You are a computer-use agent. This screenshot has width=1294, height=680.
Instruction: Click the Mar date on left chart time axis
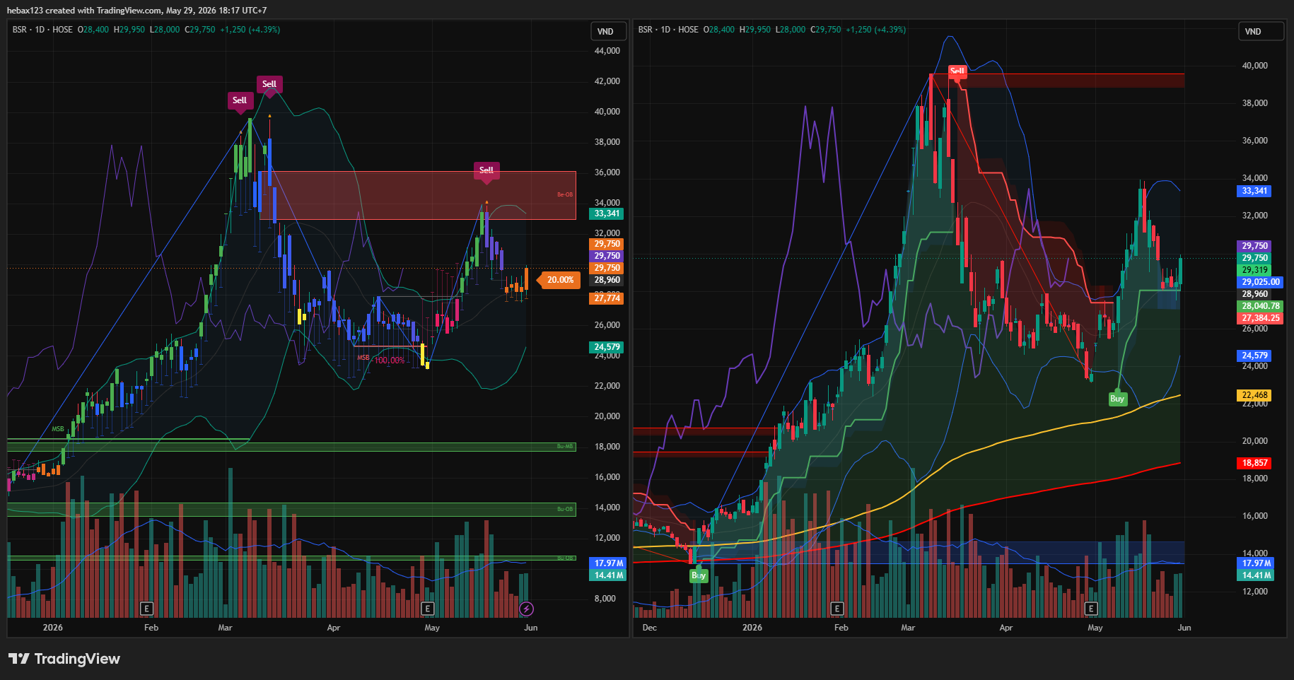(225, 628)
